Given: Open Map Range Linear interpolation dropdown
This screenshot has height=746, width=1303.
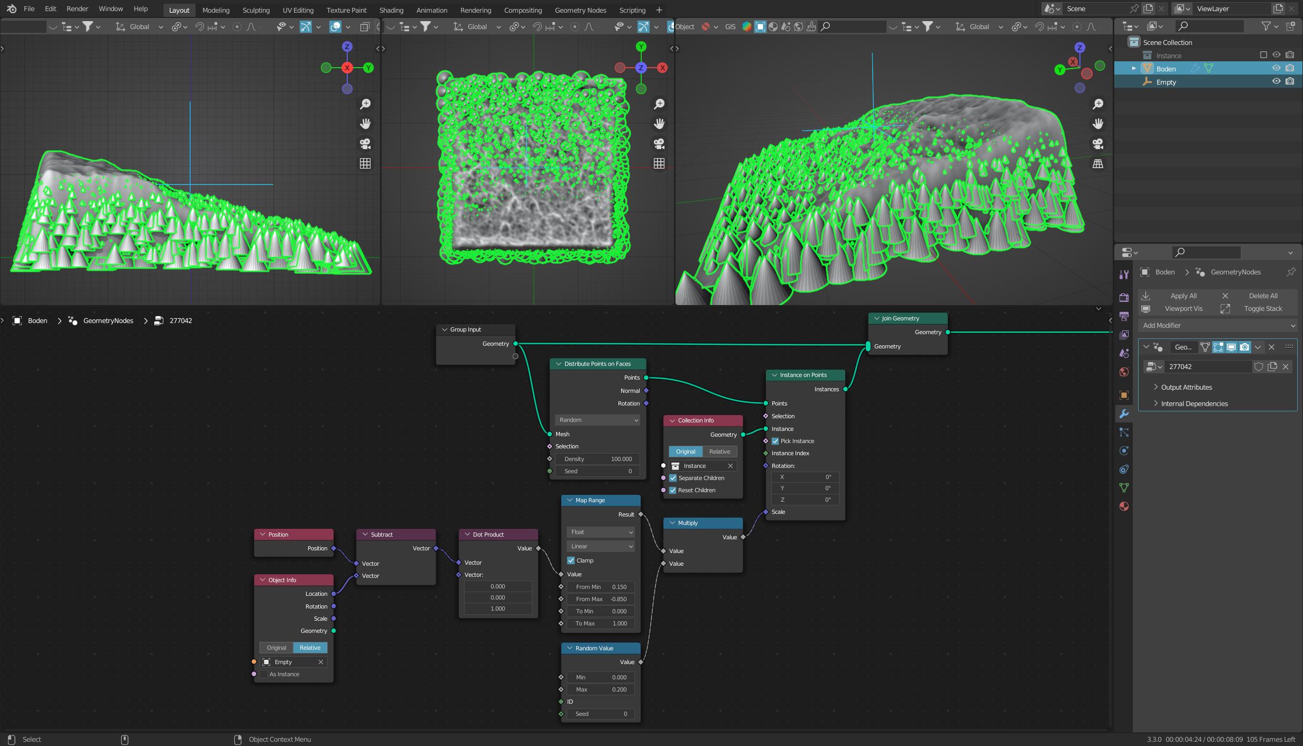Looking at the screenshot, I should point(600,546).
